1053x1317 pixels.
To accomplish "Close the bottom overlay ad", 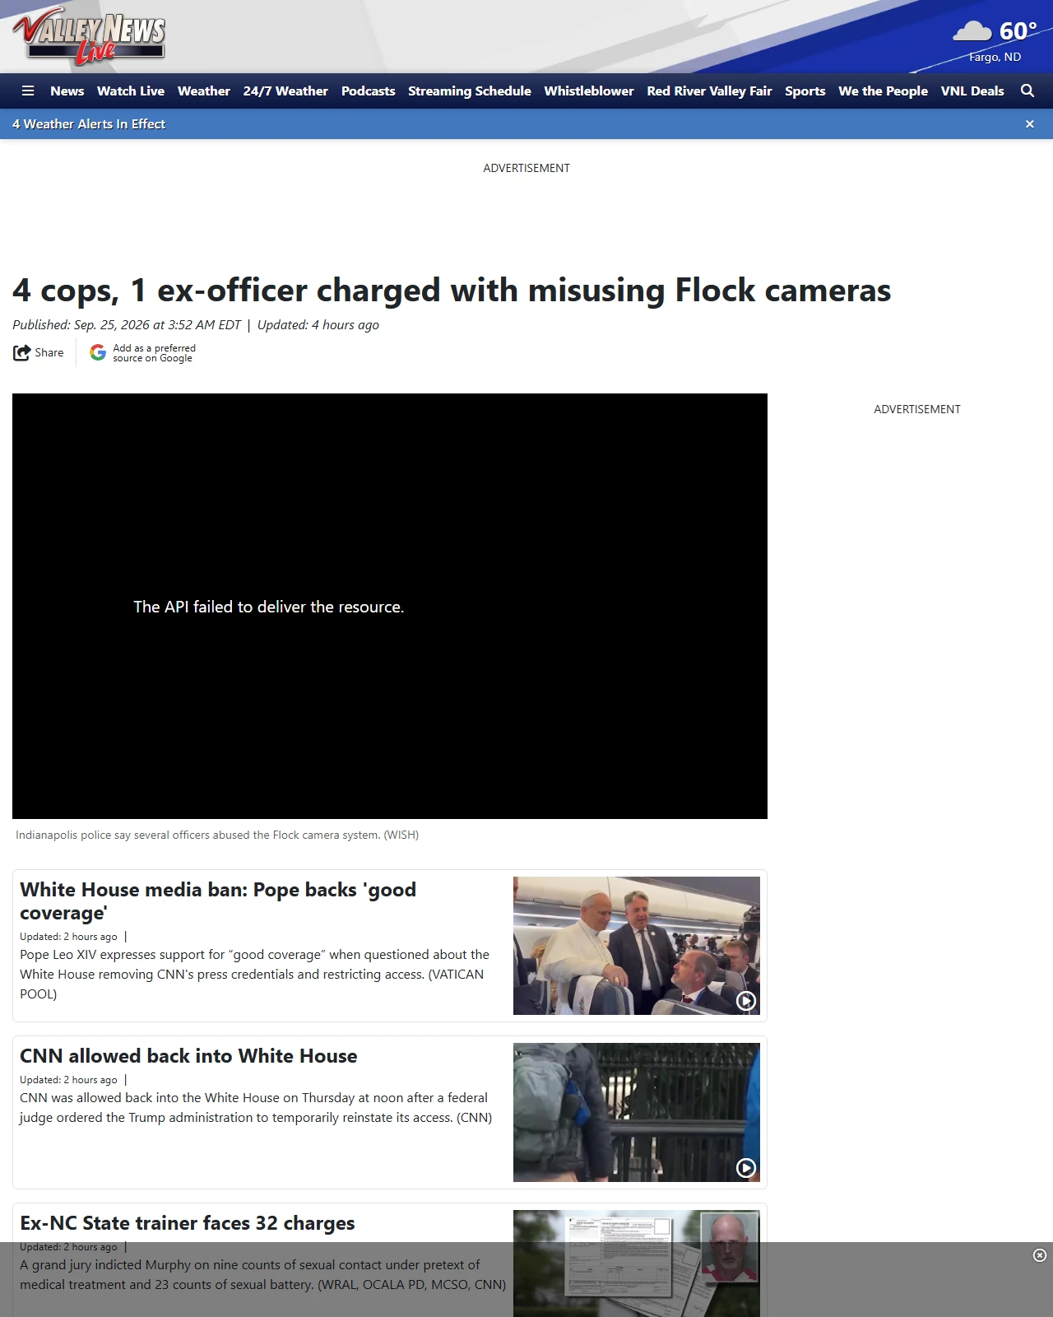I will (x=1040, y=1255).
